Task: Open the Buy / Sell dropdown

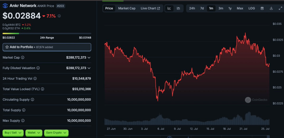Action: (13, 133)
